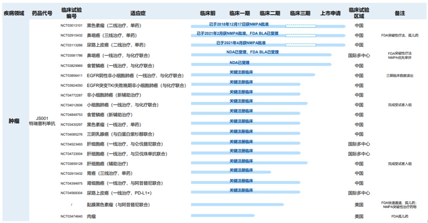Click the EGFR阴性非小细胞肺癌 indication
Image resolution: width=428 pixels, height=223 pixels.
tap(136, 75)
